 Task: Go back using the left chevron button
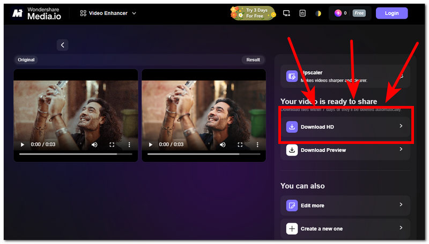pos(63,45)
